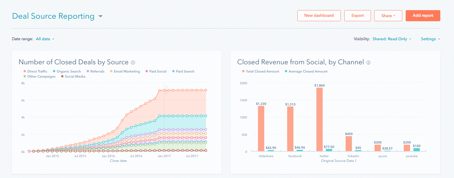Image resolution: width=454 pixels, height=178 pixels.
Task: Open the Deal Source Reporting dashboard dropdown
Action: 100,16
